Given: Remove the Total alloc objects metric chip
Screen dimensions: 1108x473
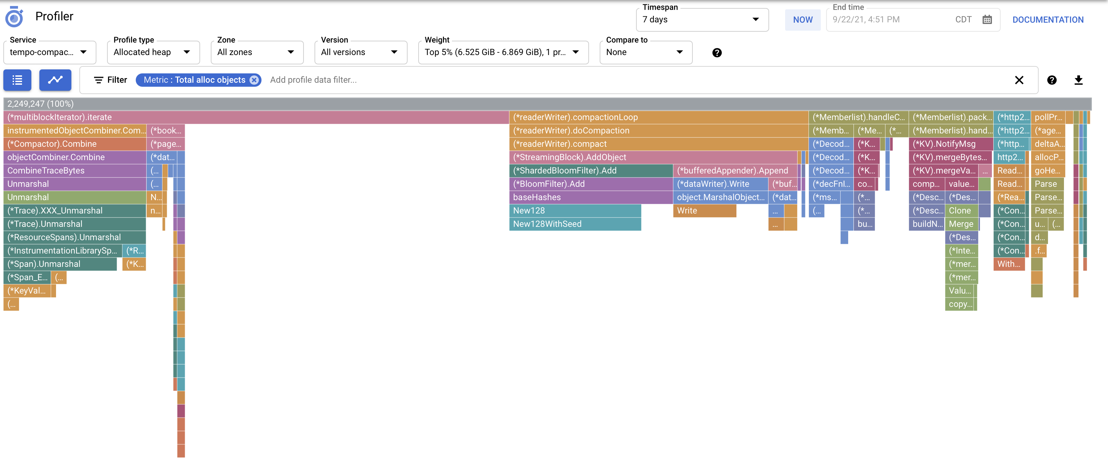Looking at the screenshot, I should tap(254, 79).
